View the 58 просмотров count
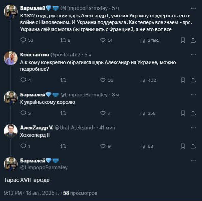This screenshot has width=202, height=201. pos(80,193)
